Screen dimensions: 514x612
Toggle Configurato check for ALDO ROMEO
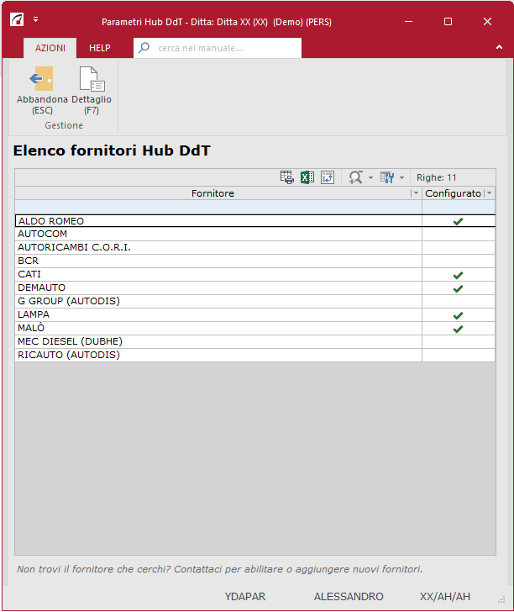(x=458, y=221)
